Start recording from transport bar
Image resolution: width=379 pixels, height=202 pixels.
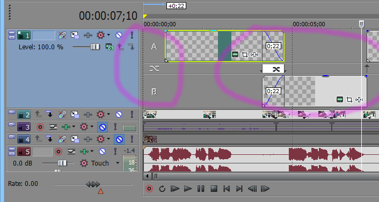149,189
